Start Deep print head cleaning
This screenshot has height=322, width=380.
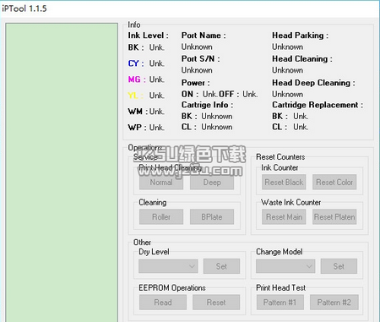[x=212, y=183]
